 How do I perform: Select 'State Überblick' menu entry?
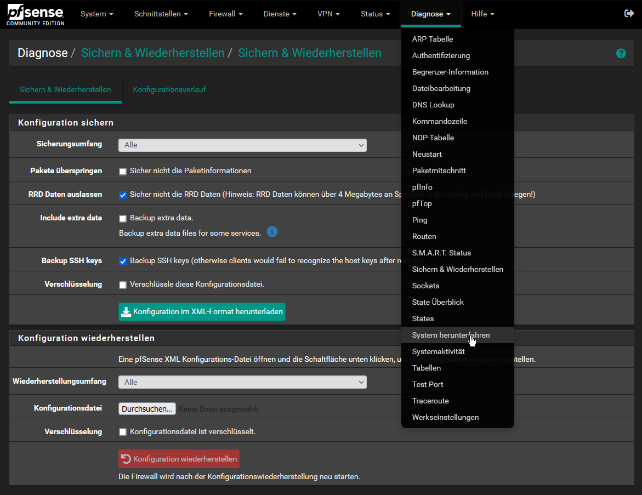457,302
